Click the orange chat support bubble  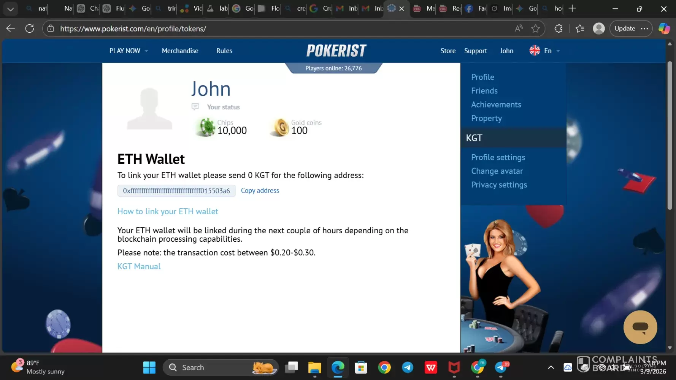coord(640,327)
